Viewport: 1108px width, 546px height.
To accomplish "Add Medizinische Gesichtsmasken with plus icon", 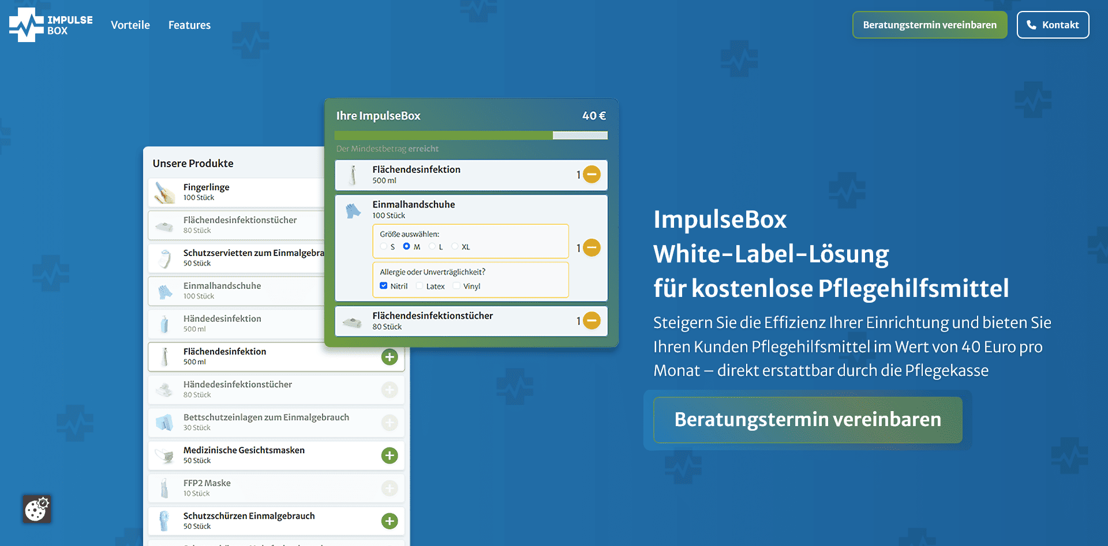I will tap(390, 455).
